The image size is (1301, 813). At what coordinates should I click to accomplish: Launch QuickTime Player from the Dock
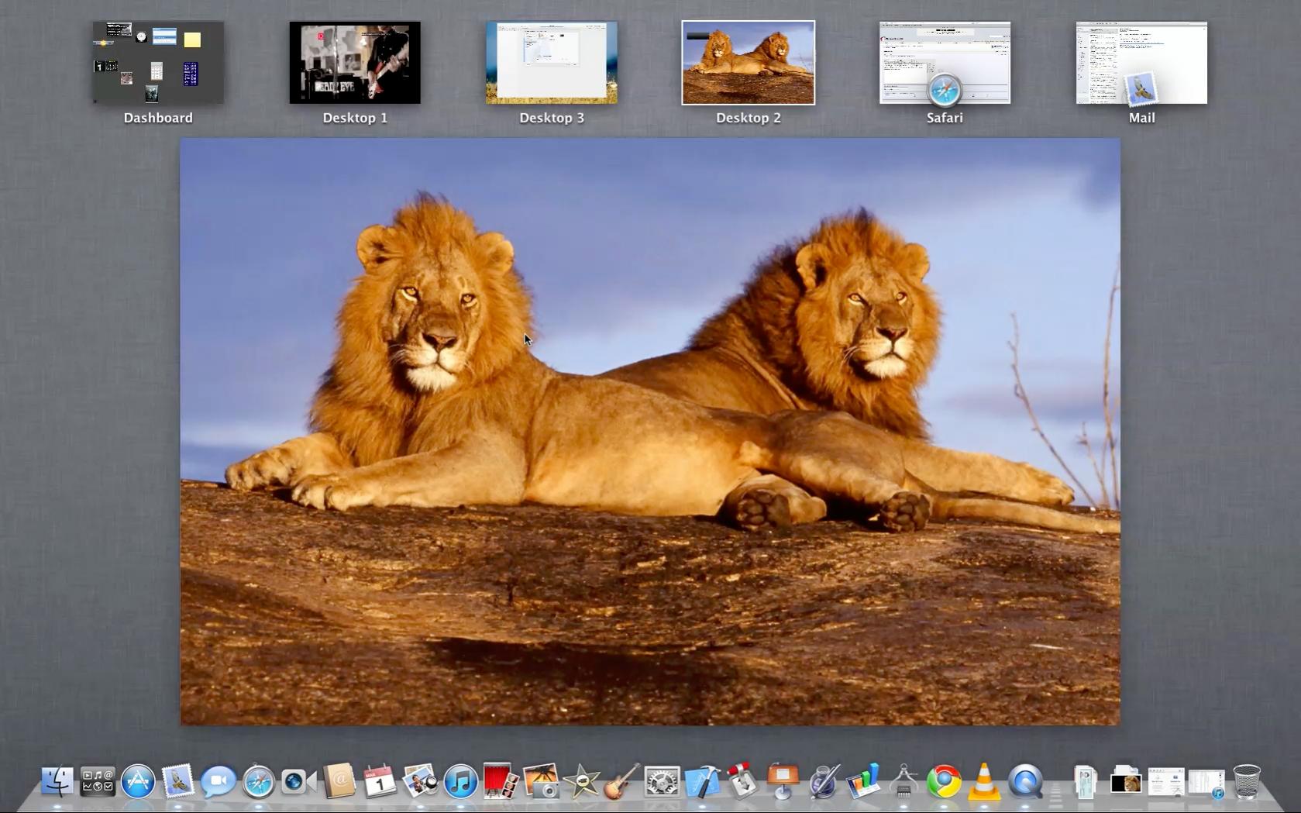click(1024, 781)
